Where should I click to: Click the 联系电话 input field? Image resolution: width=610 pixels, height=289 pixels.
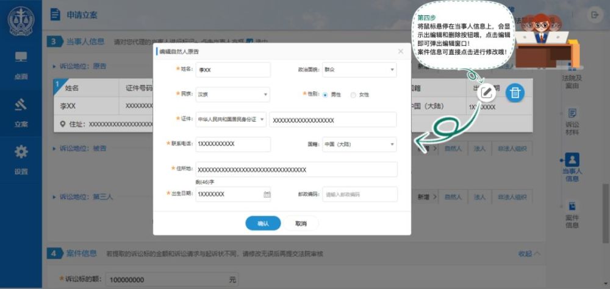233,144
